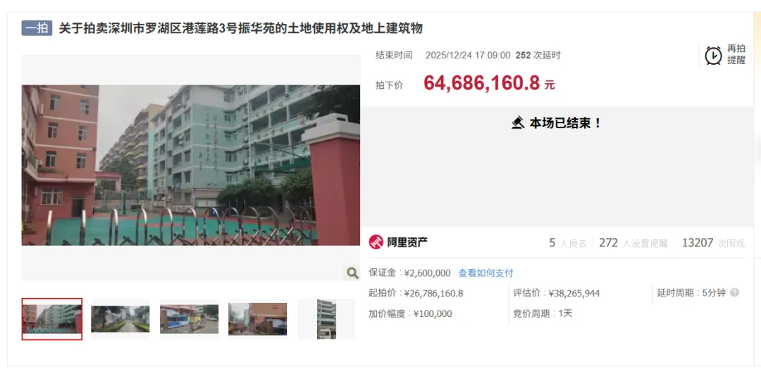This screenshot has width=761, height=381.
Task: Select the fourth thumbnail of brick building
Action: point(258,319)
